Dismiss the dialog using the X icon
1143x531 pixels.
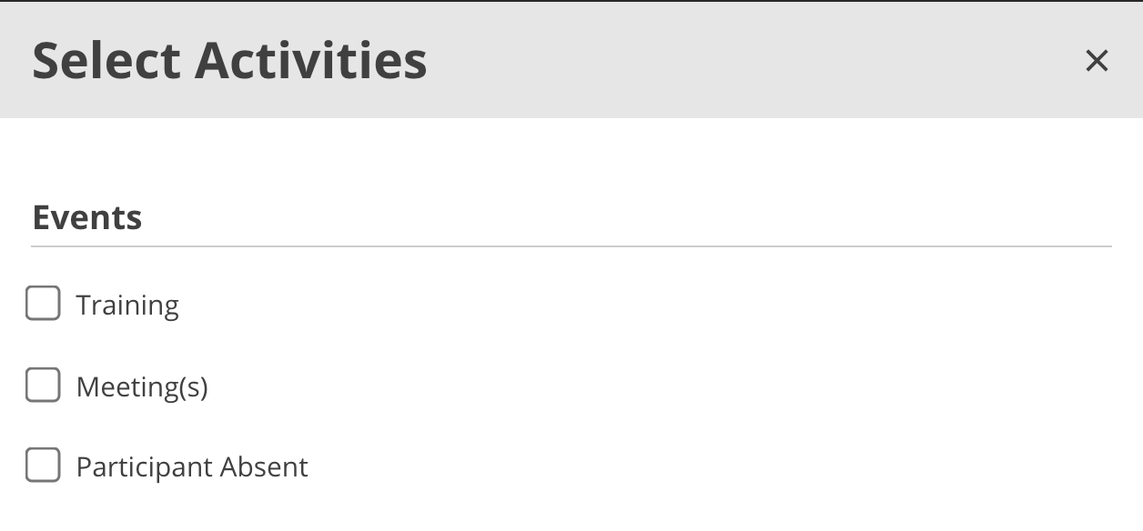coord(1097,61)
